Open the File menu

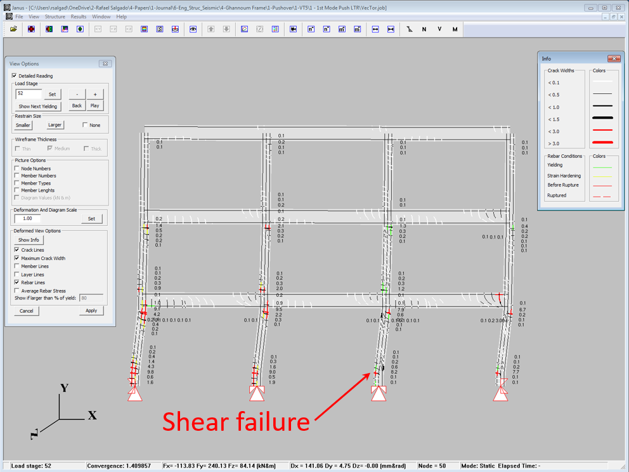[x=19, y=17]
